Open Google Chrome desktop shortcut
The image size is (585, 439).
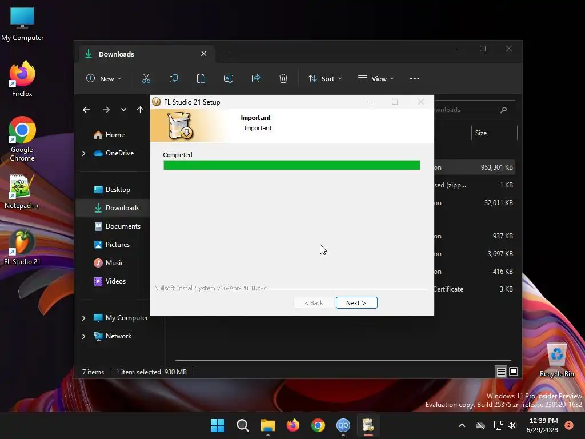click(x=22, y=139)
